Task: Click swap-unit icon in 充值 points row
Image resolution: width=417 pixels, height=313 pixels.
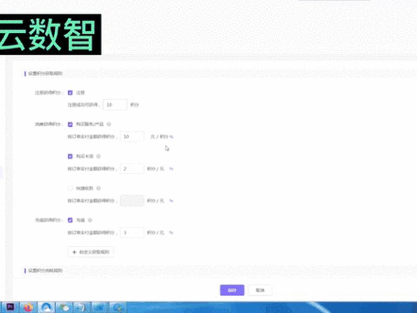Action: pyautogui.click(x=171, y=233)
